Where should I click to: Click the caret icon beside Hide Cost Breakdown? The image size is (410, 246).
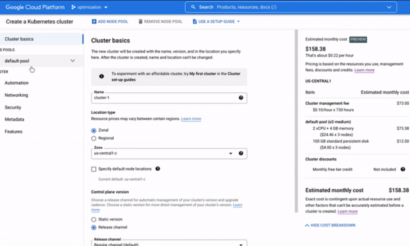click(307, 225)
